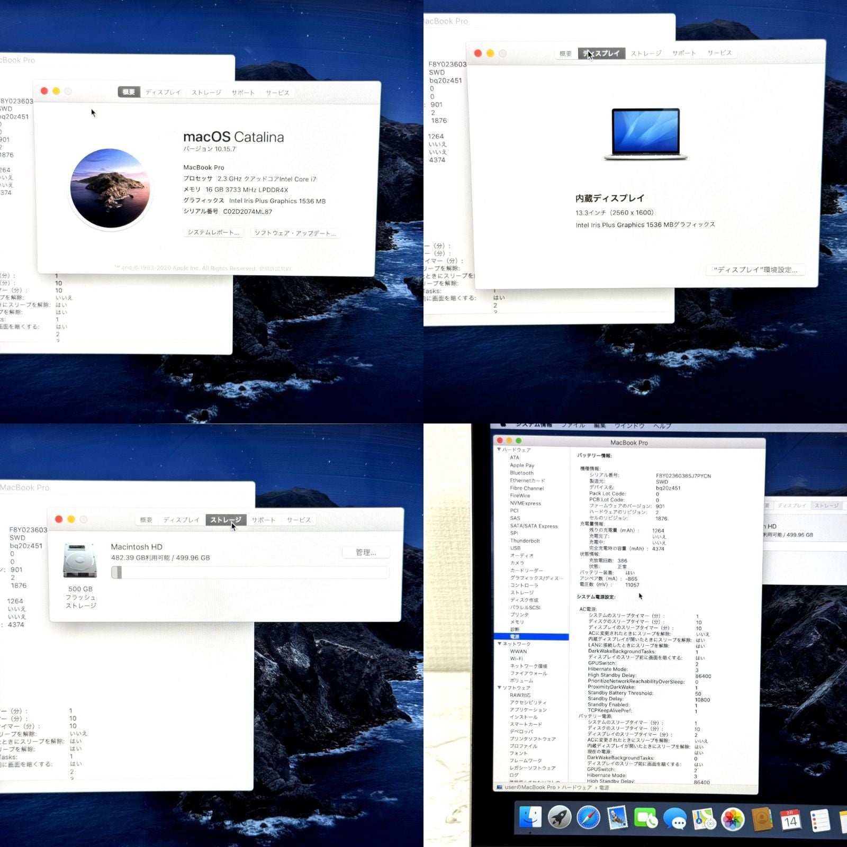Select インストール in sidebar
Viewport: 847px width, 847px height.
pos(524,717)
